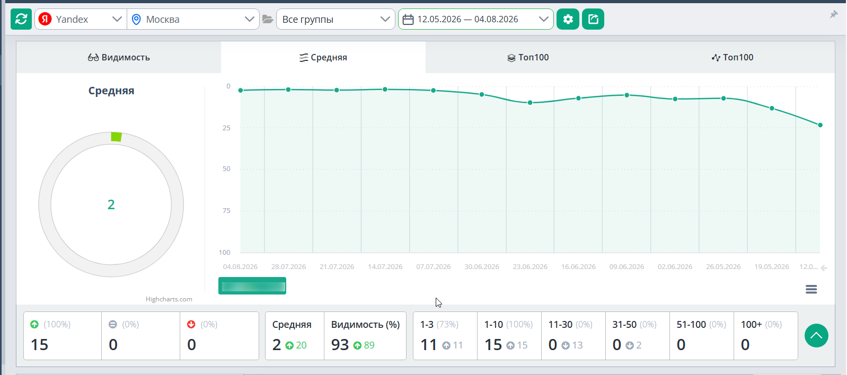This screenshot has width=847, height=375.
Task: Click the chart left-scroll arrow near dates
Action: pos(824,268)
